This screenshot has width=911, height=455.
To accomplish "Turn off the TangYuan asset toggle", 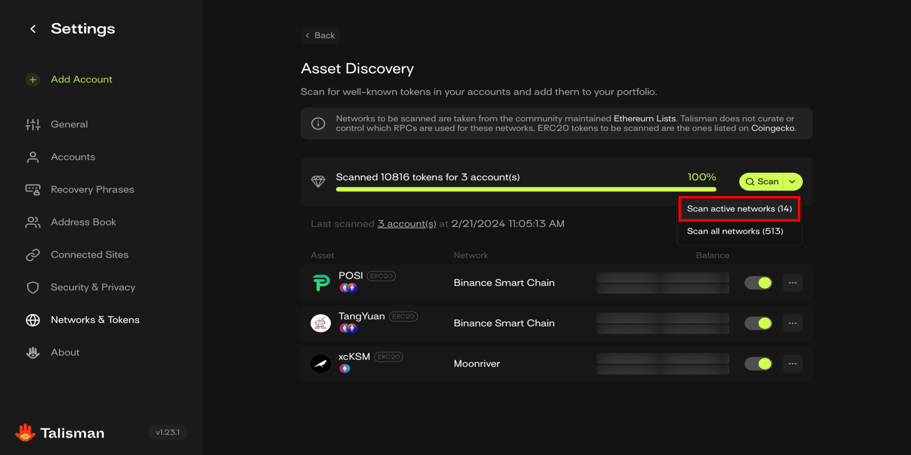I will click(758, 324).
